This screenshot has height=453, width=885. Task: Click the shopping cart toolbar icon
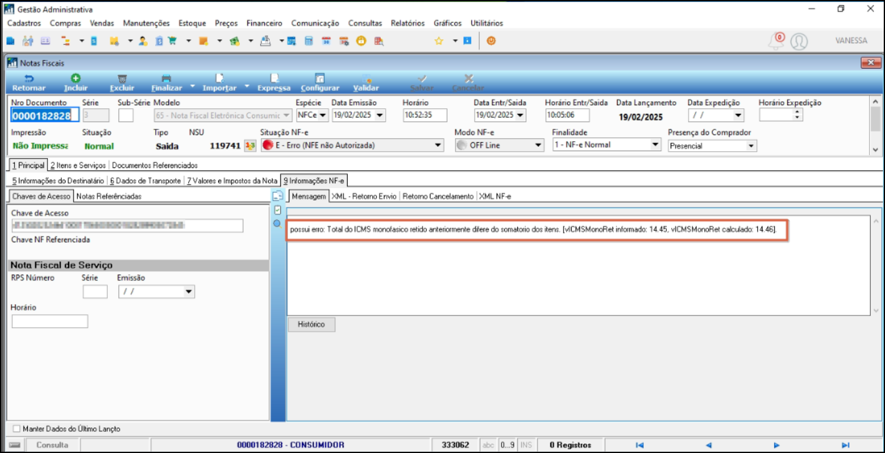pos(172,40)
